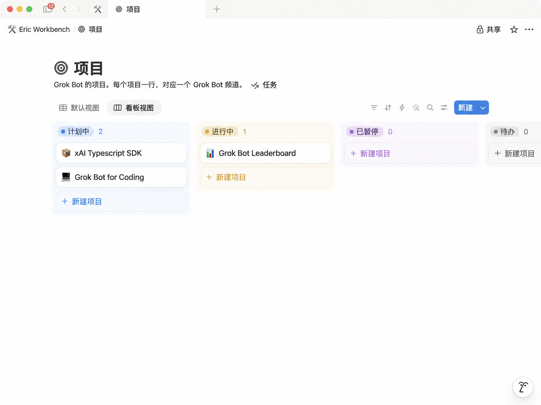Open view settings sliders icon

444,108
